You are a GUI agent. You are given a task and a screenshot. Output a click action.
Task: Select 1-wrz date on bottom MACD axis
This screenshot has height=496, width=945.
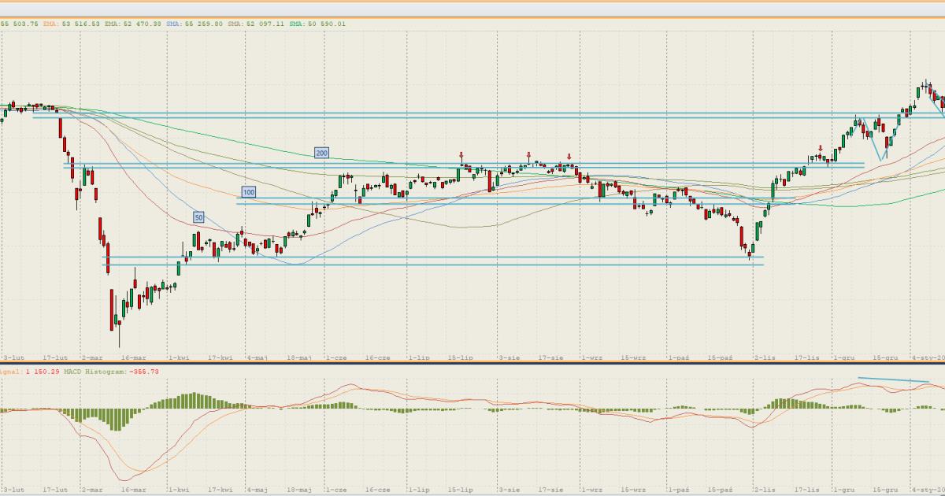point(589,489)
